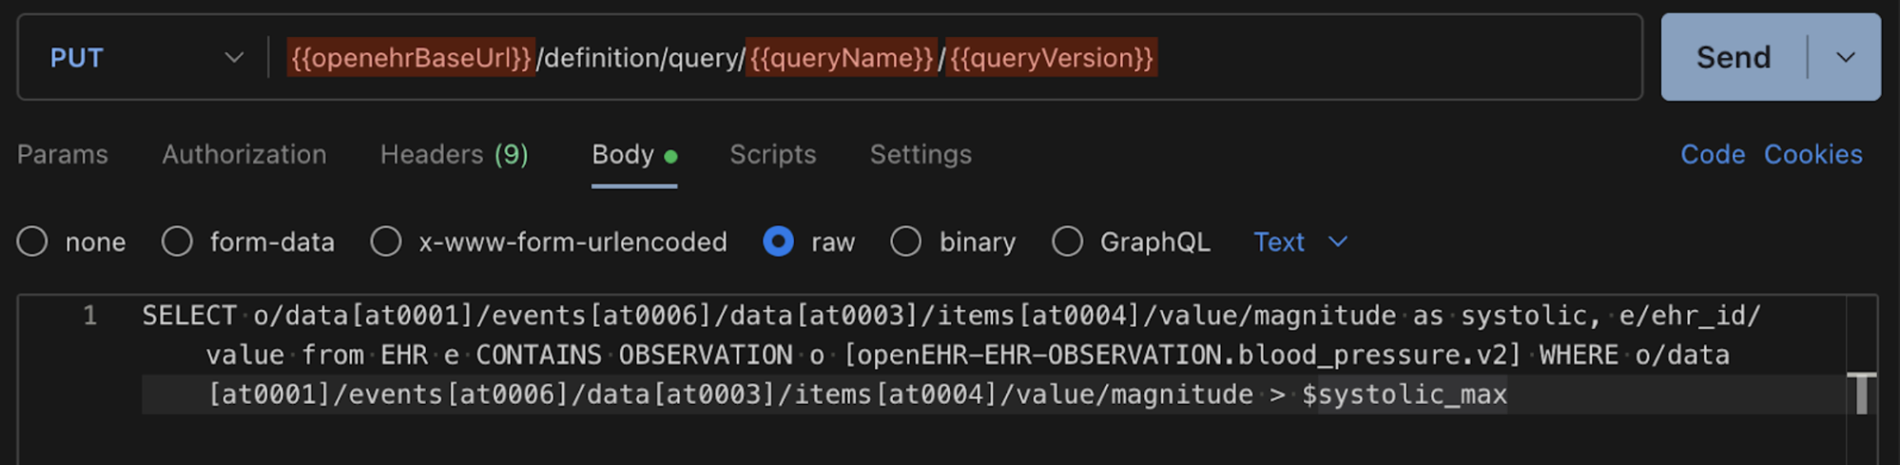
Task: Click the {{queryVersion}} variable in URL
Action: (1052, 58)
